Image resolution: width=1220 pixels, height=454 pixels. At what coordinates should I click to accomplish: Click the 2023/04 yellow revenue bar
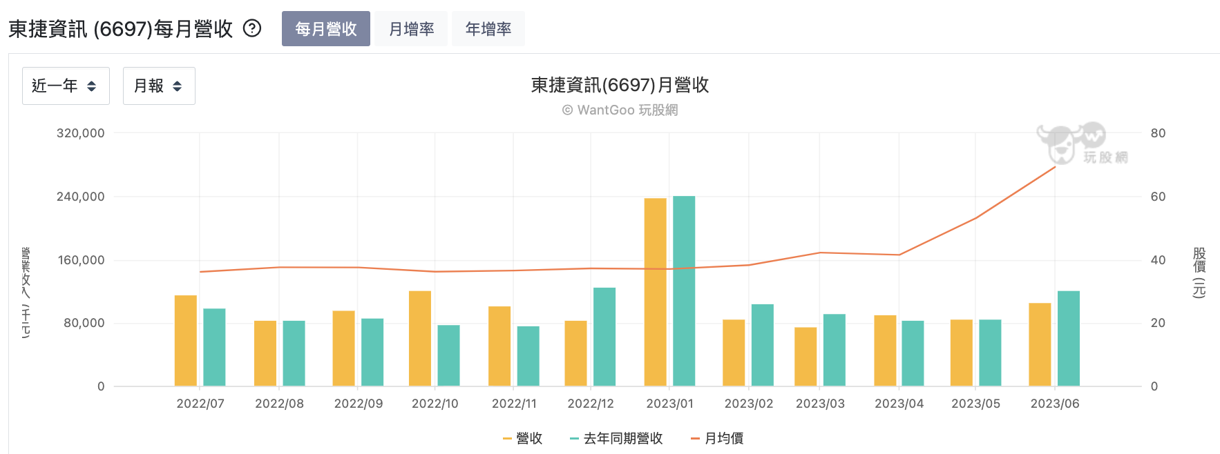click(885, 351)
